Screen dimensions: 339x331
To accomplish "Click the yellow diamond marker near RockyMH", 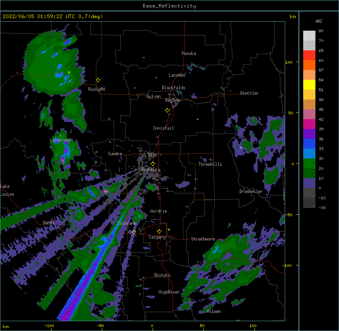I will click(x=98, y=80).
